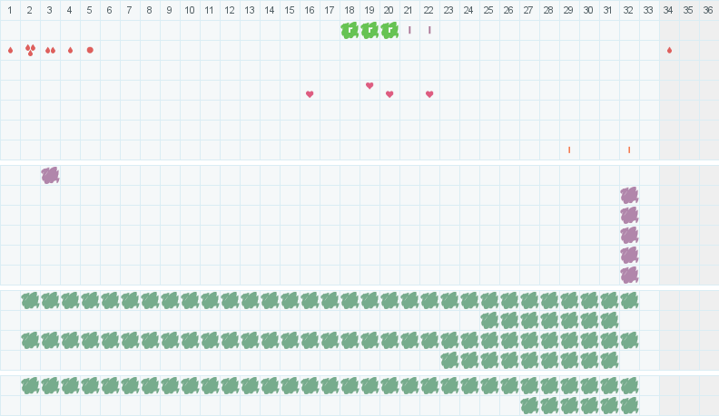The height and width of the screenshot is (416, 719).
Task: Select the blood drop on day 34
Action: (x=669, y=50)
